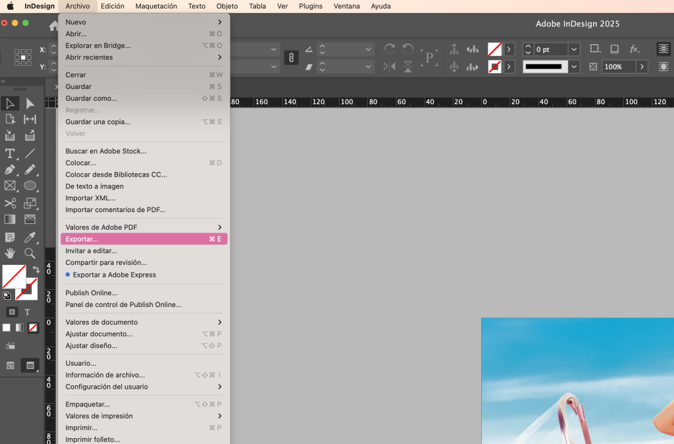Viewport: 674px width, 444px height.
Task: Choose the Eyedropper tool
Action: click(x=30, y=237)
